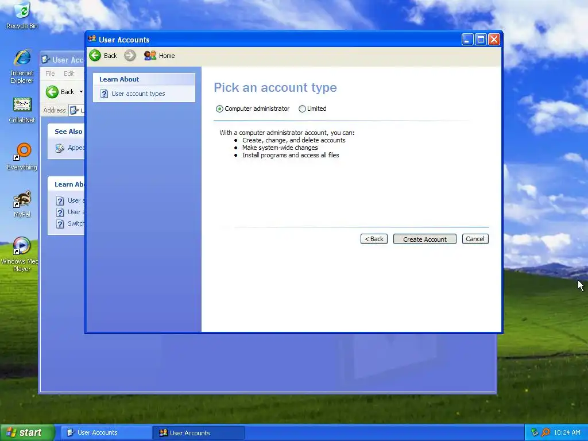Click the < Back button

[x=374, y=239]
